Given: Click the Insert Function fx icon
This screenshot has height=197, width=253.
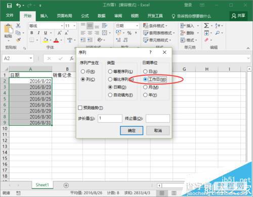Looking at the screenshot, I should [72, 59].
